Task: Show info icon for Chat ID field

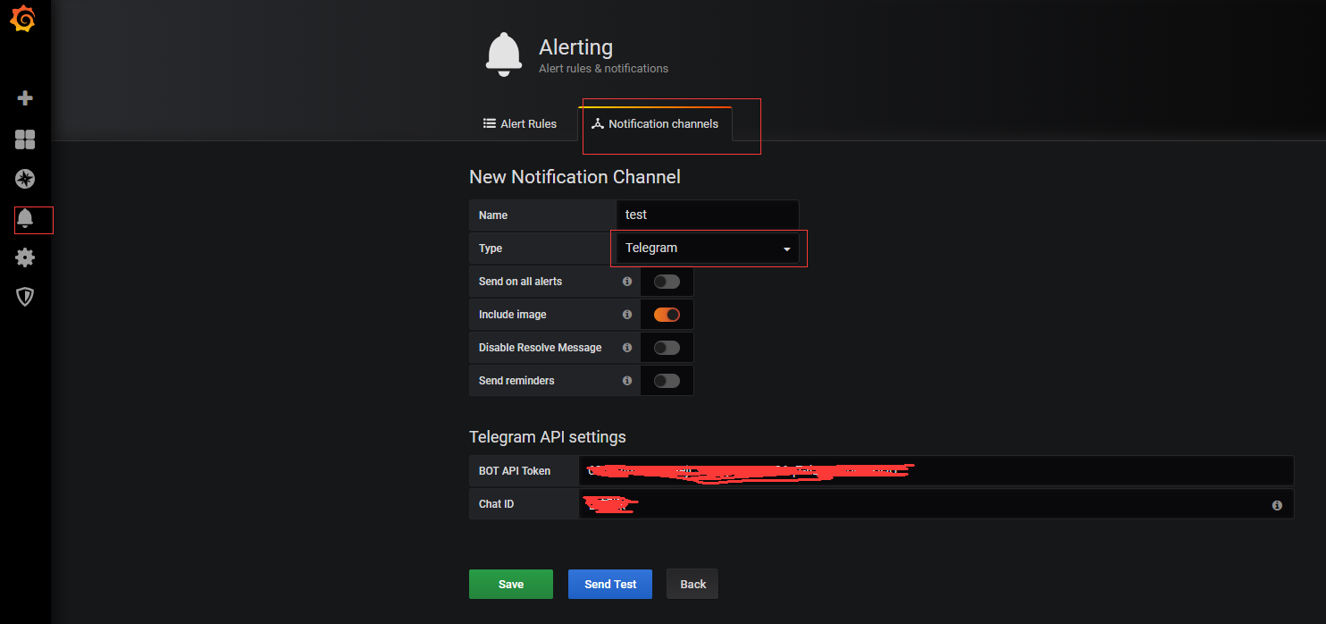Action: coord(1277,505)
